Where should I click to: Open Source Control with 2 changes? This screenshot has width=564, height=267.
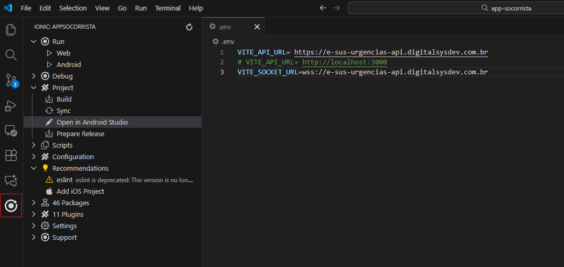pos(11,80)
